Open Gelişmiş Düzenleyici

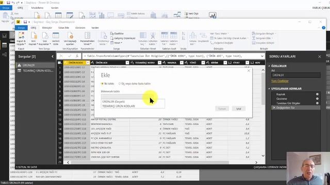coord(123,38)
